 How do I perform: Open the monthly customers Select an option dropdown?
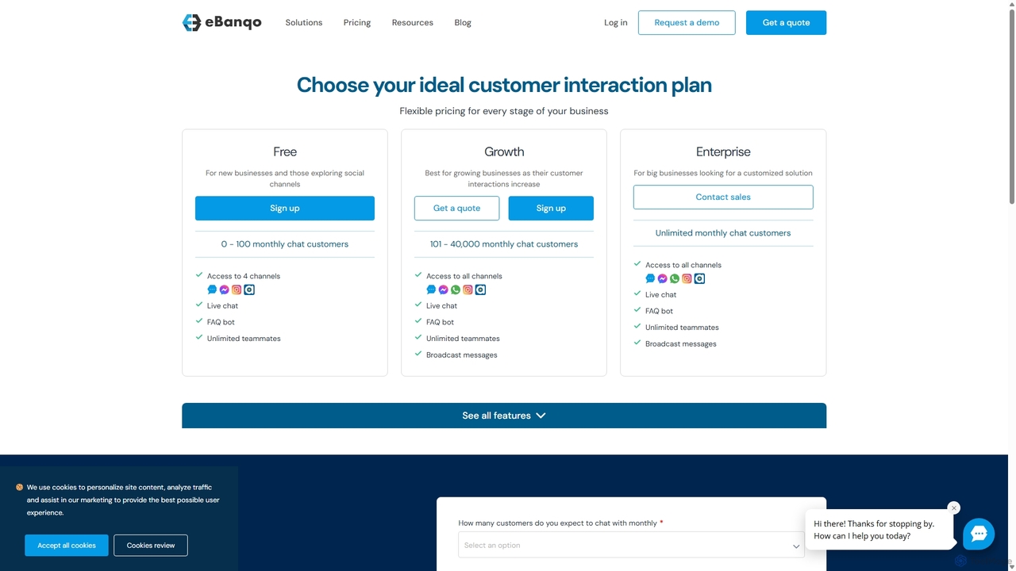click(631, 545)
